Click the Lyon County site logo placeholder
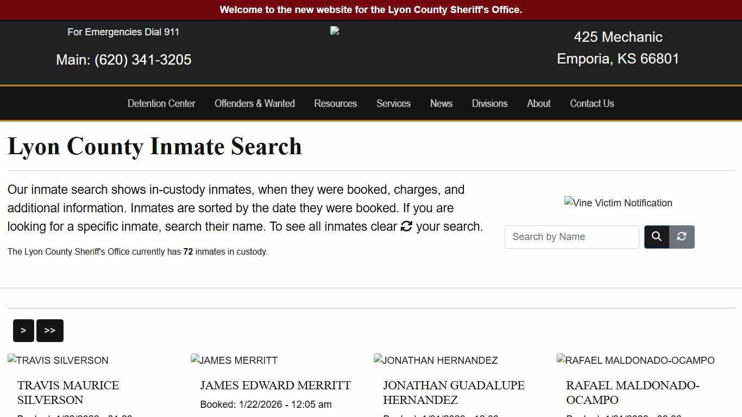The height and width of the screenshot is (417, 742). 334,30
